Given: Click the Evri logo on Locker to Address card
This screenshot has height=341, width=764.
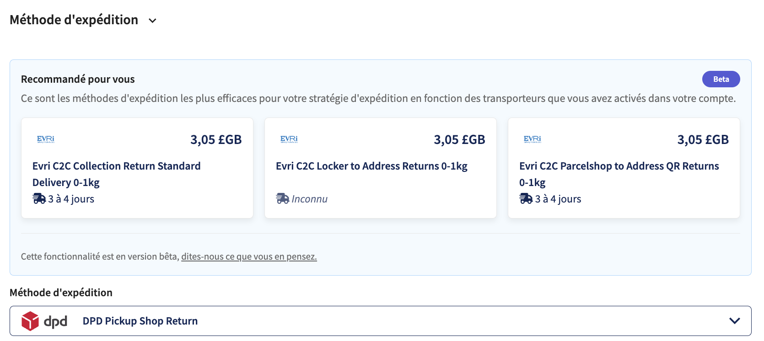Looking at the screenshot, I should pos(289,139).
